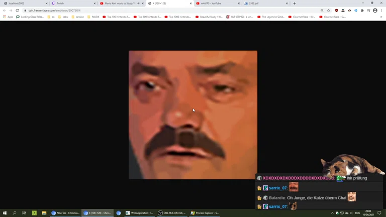This screenshot has width=386, height=217.
Task: Expand the 'session' bookmark folder
Action: tap(78, 17)
